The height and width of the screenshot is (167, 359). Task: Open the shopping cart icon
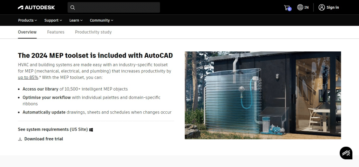point(287,8)
